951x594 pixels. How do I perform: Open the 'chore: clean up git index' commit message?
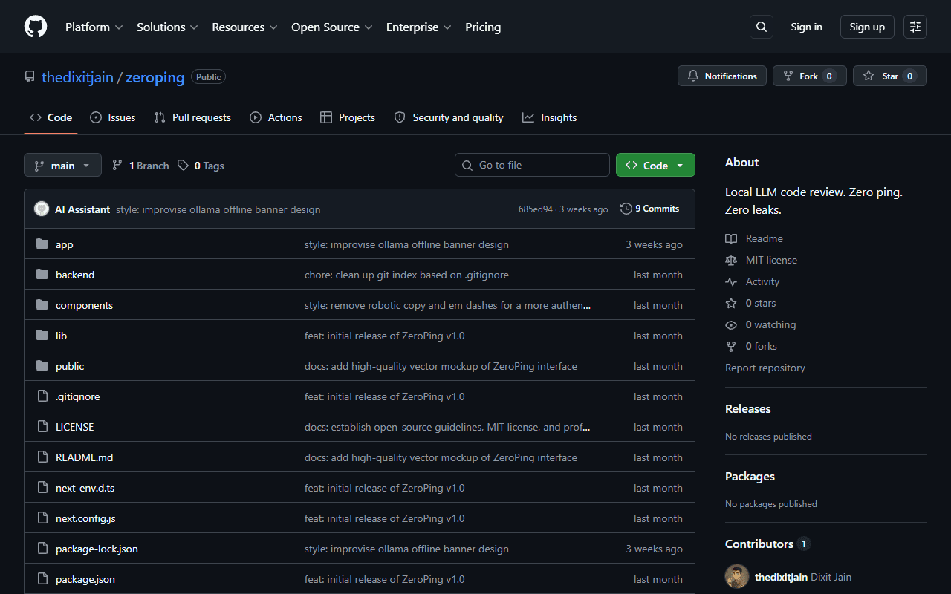(x=406, y=275)
